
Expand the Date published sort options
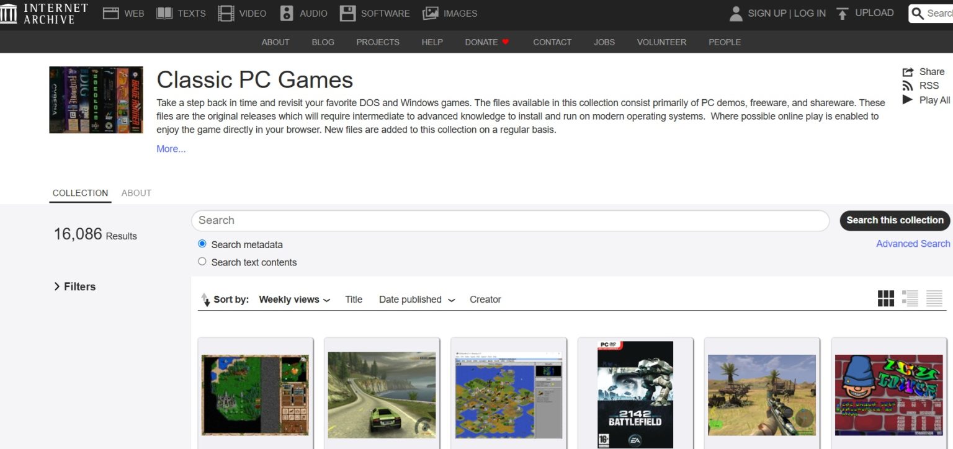tap(416, 299)
